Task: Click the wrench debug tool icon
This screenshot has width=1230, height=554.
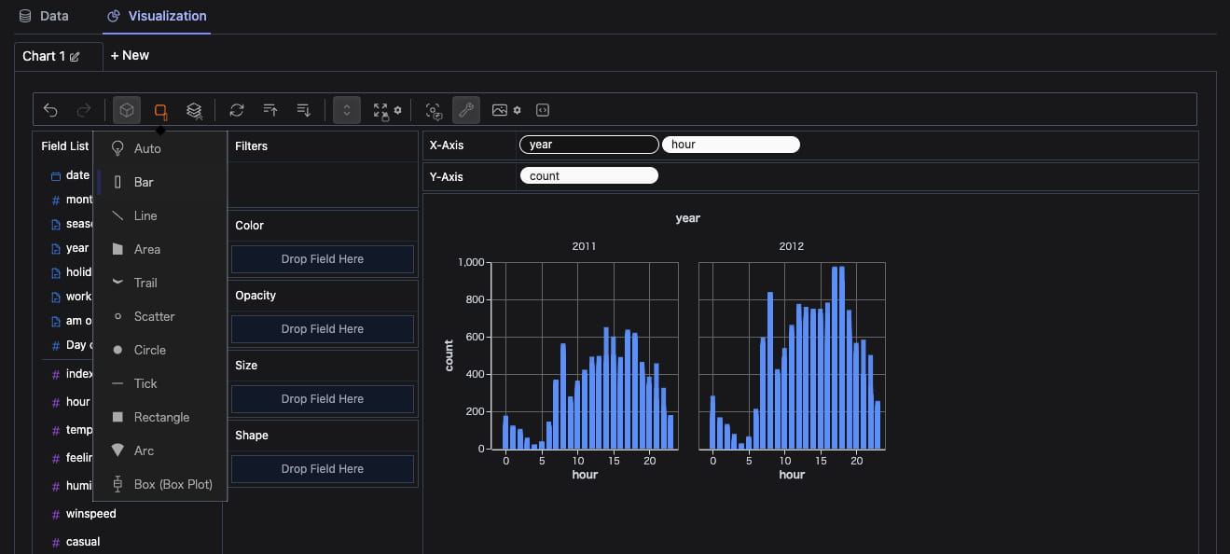Action: point(466,110)
